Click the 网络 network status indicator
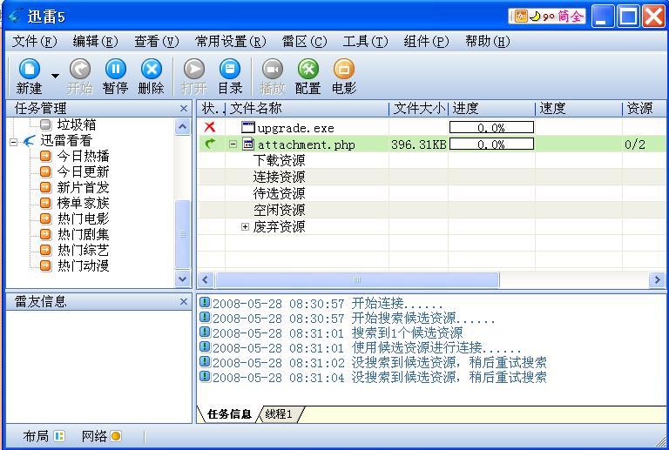The height and width of the screenshot is (450, 669). [x=102, y=436]
